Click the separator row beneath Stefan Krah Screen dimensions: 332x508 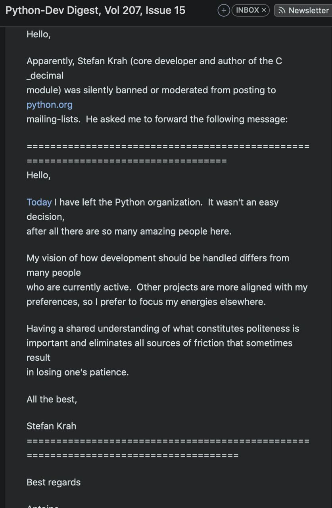click(x=168, y=441)
